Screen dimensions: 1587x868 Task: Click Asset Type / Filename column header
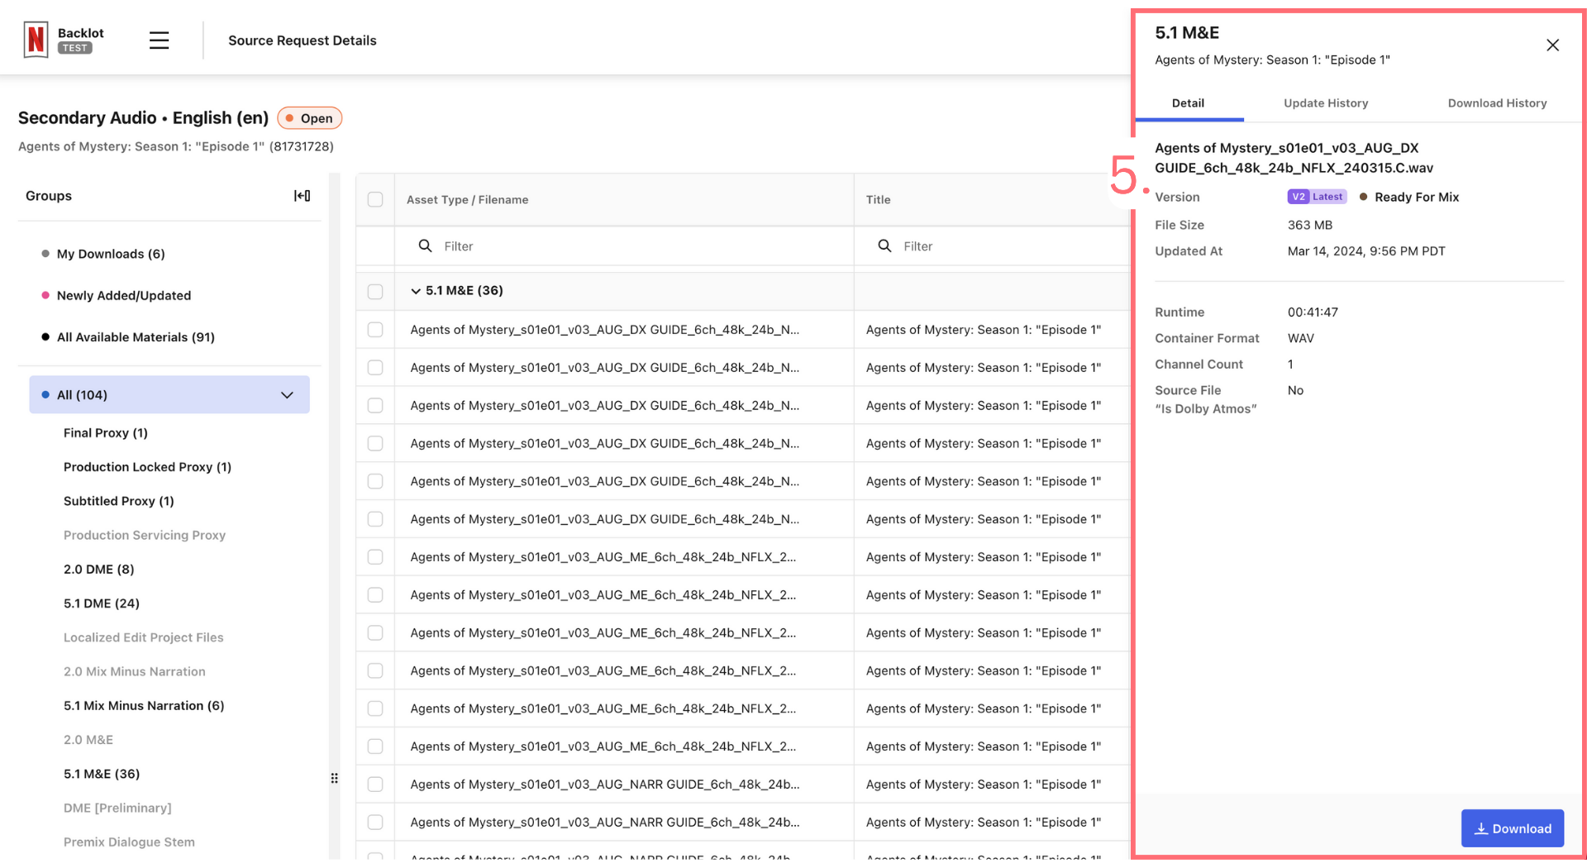pyautogui.click(x=467, y=200)
